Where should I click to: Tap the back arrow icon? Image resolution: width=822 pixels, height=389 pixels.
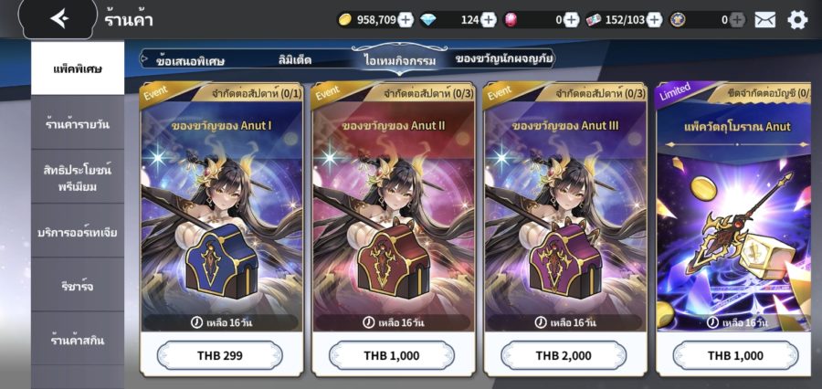click(59, 19)
